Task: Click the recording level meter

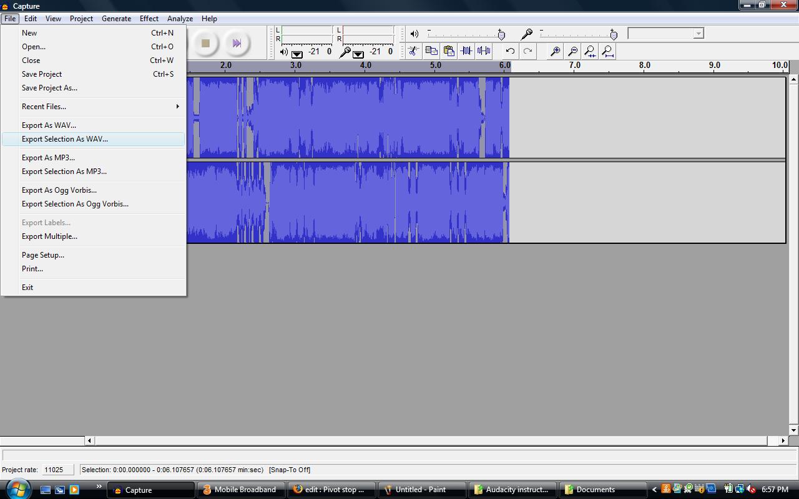Action: (x=368, y=34)
